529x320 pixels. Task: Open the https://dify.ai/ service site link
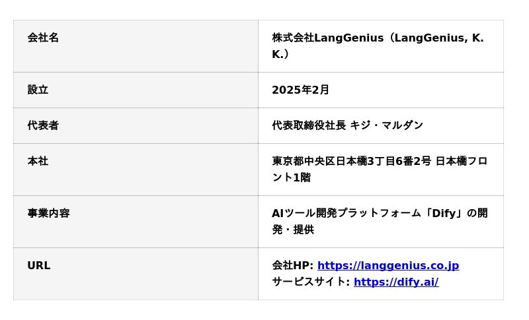click(x=395, y=282)
